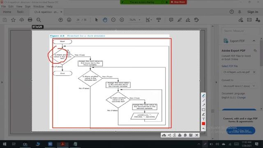The image size is (263, 148).
Task: Open the Help menu
Action: (x=49, y=7)
